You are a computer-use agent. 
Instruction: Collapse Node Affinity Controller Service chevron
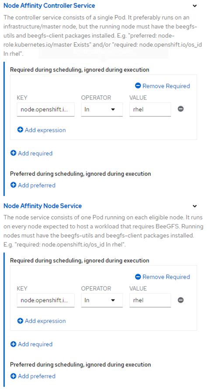(195, 6)
